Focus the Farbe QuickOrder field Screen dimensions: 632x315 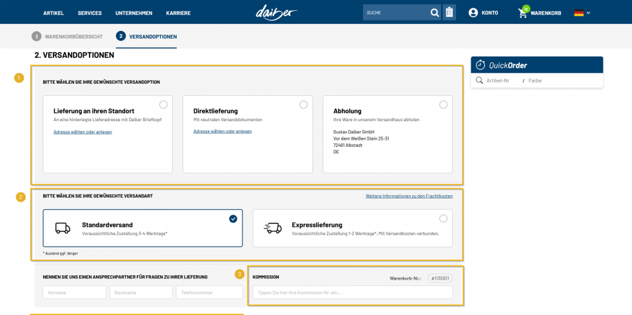(x=535, y=81)
